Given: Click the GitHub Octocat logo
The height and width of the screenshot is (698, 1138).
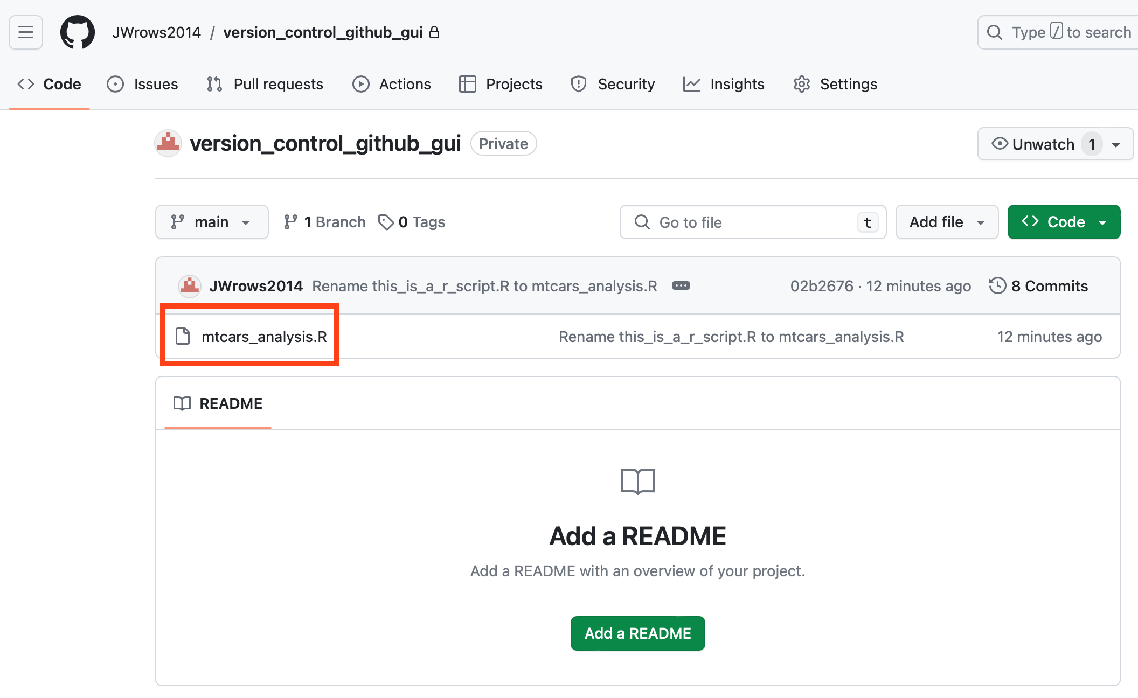Looking at the screenshot, I should (x=77, y=32).
